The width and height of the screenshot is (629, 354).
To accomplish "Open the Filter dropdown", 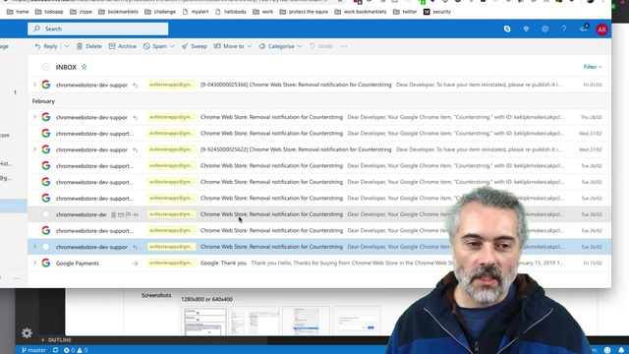I will (x=593, y=67).
